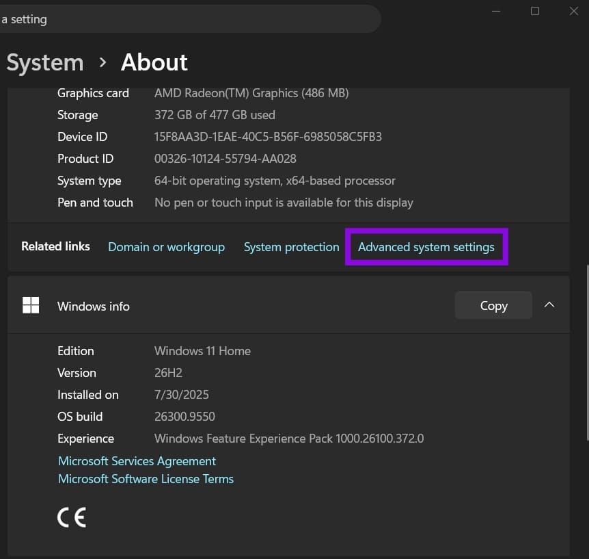The height and width of the screenshot is (559, 589).
Task: Click the Windows info heading text
Action: click(x=94, y=307)
